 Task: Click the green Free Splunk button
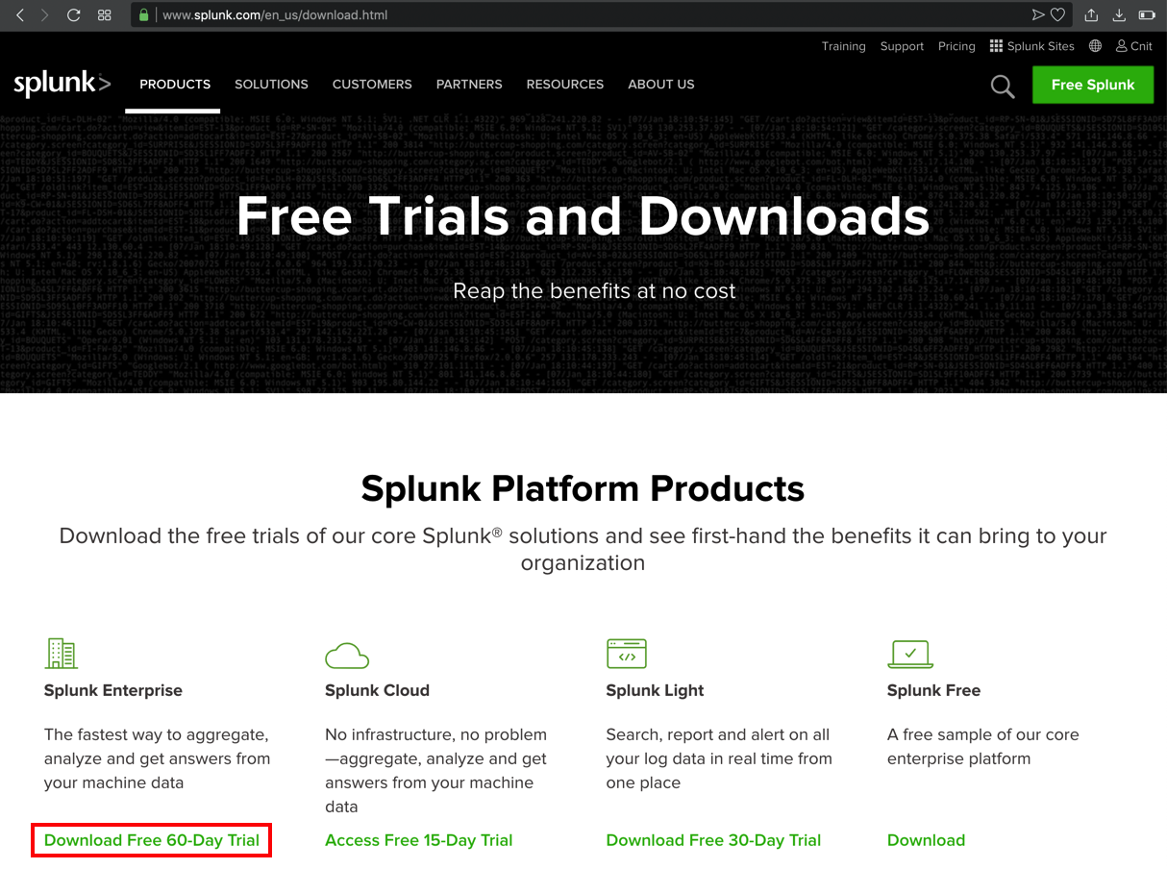click(x=1093, y=85)
